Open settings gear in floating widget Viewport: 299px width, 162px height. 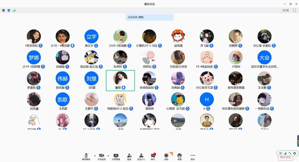(x=295, y=153)
